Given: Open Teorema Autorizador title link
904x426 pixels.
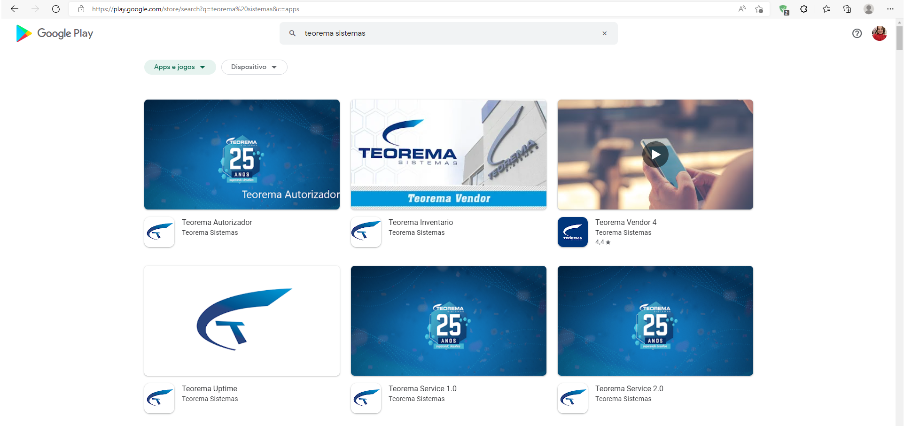Looking at the screenshot, I should 217,223.
